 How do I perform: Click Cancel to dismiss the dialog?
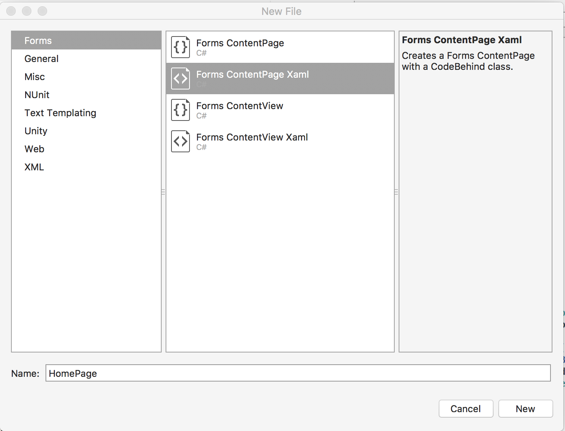[466, 409]
